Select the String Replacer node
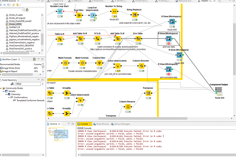This screenshot has height=157, width=236. click(x=135, y=15)
